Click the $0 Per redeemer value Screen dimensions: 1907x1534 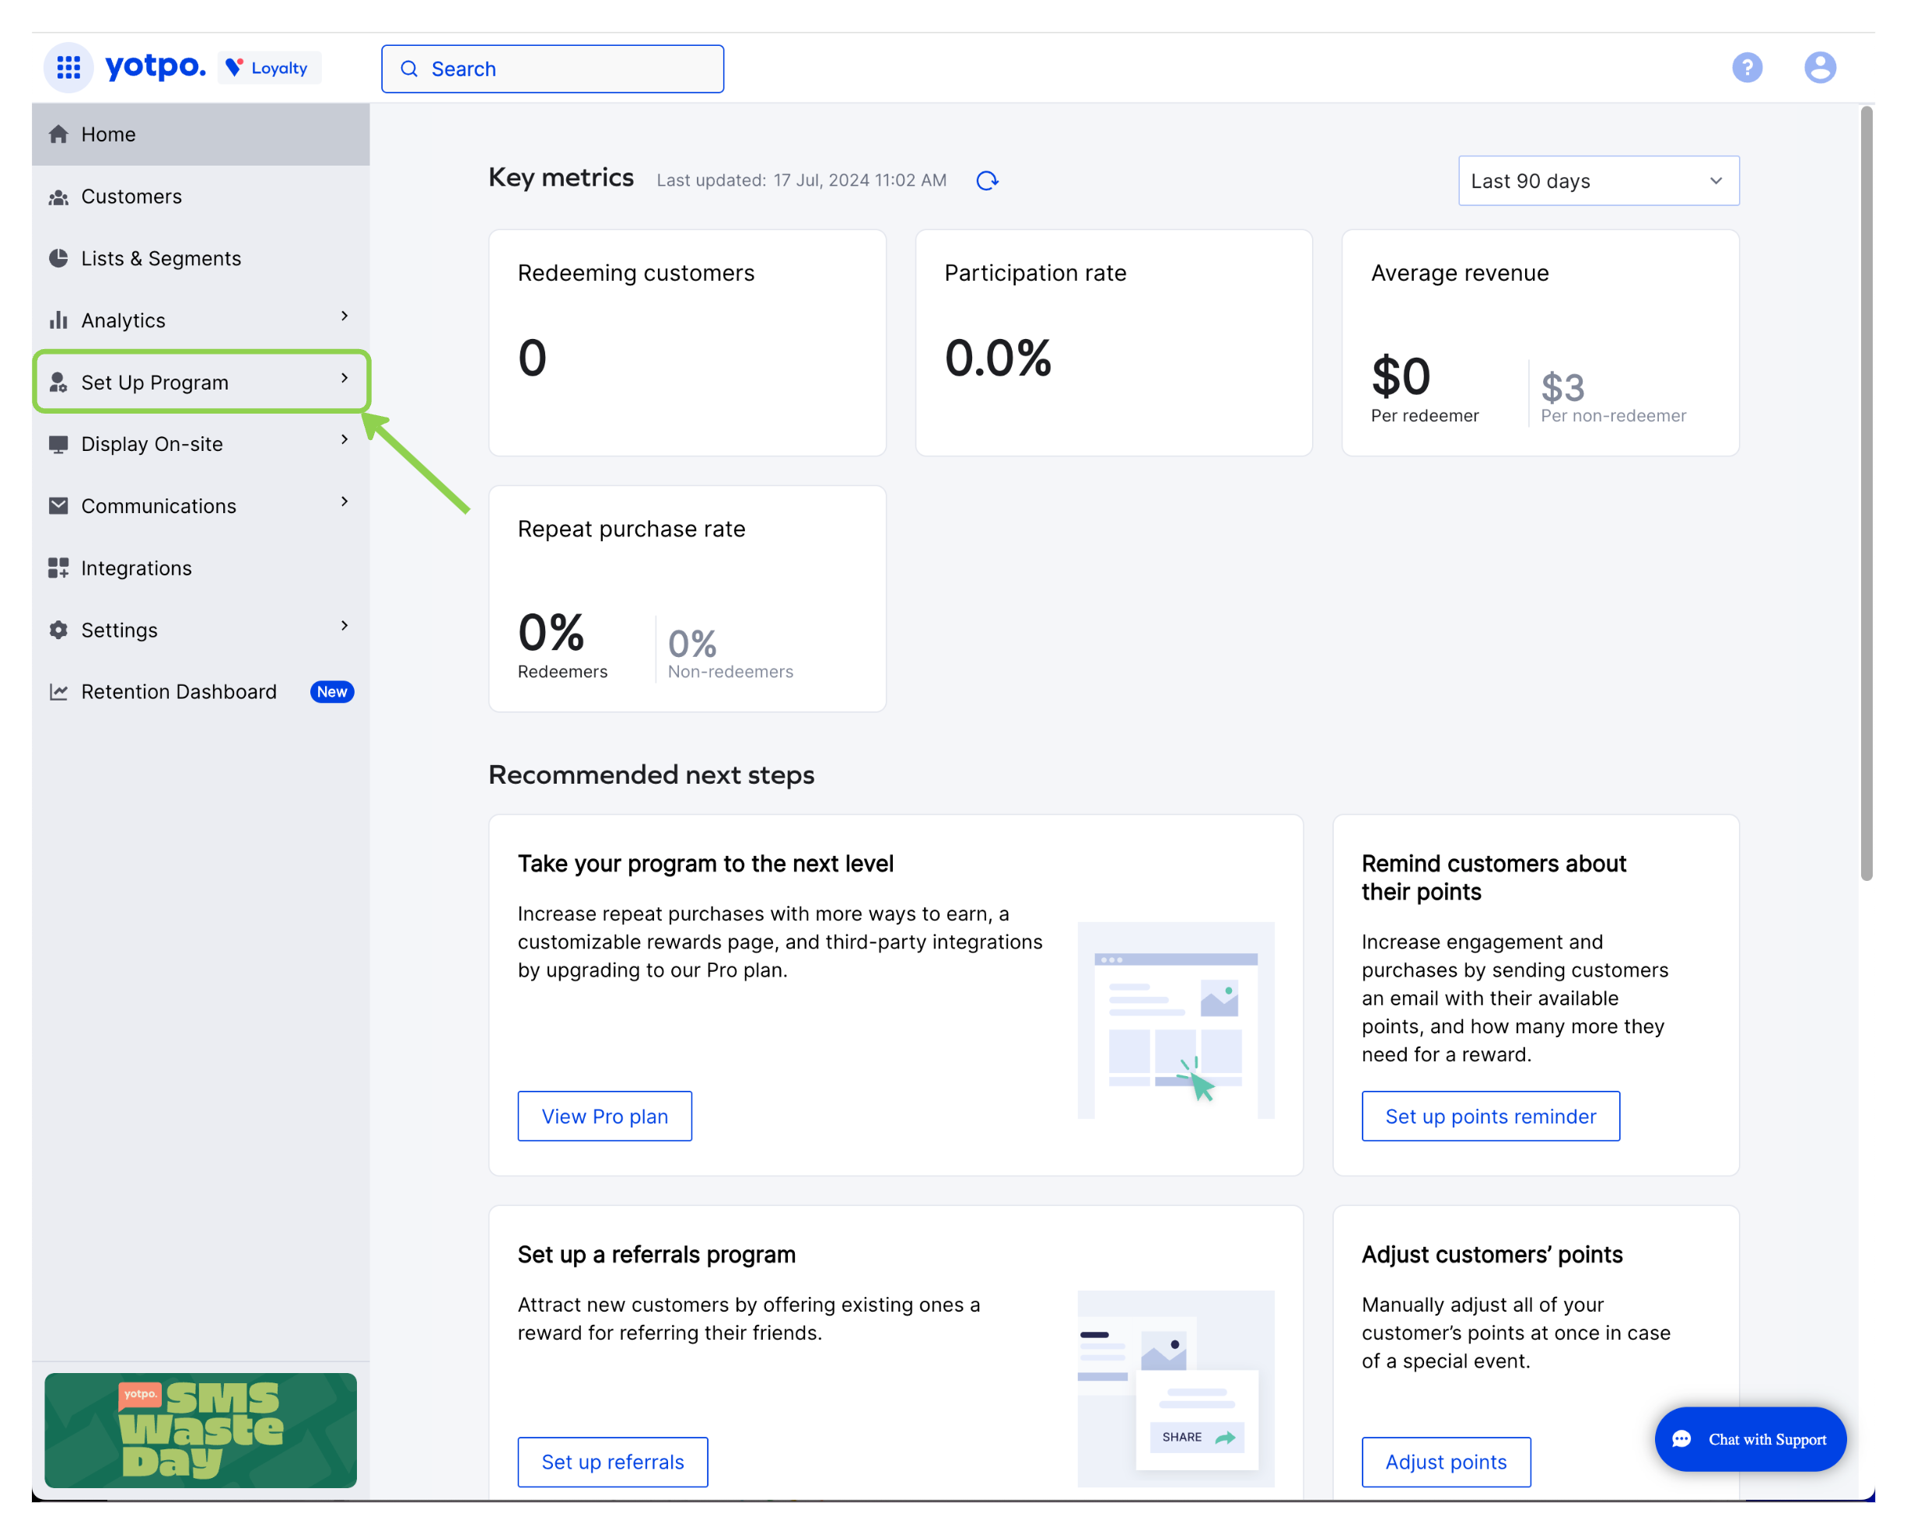[x=1400, y=376]
